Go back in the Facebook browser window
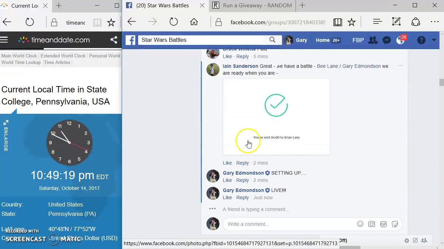The height and width of the screenshot is (249, 444). tap(131, 22)
